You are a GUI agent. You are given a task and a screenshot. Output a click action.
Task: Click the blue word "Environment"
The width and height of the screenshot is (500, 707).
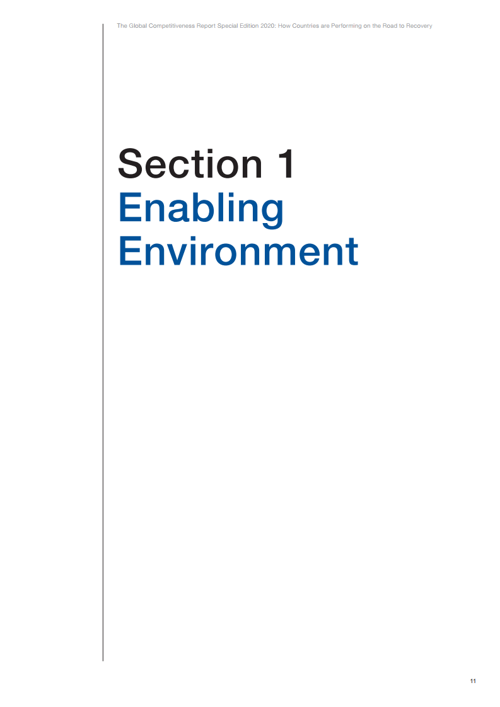pos(238,251)
